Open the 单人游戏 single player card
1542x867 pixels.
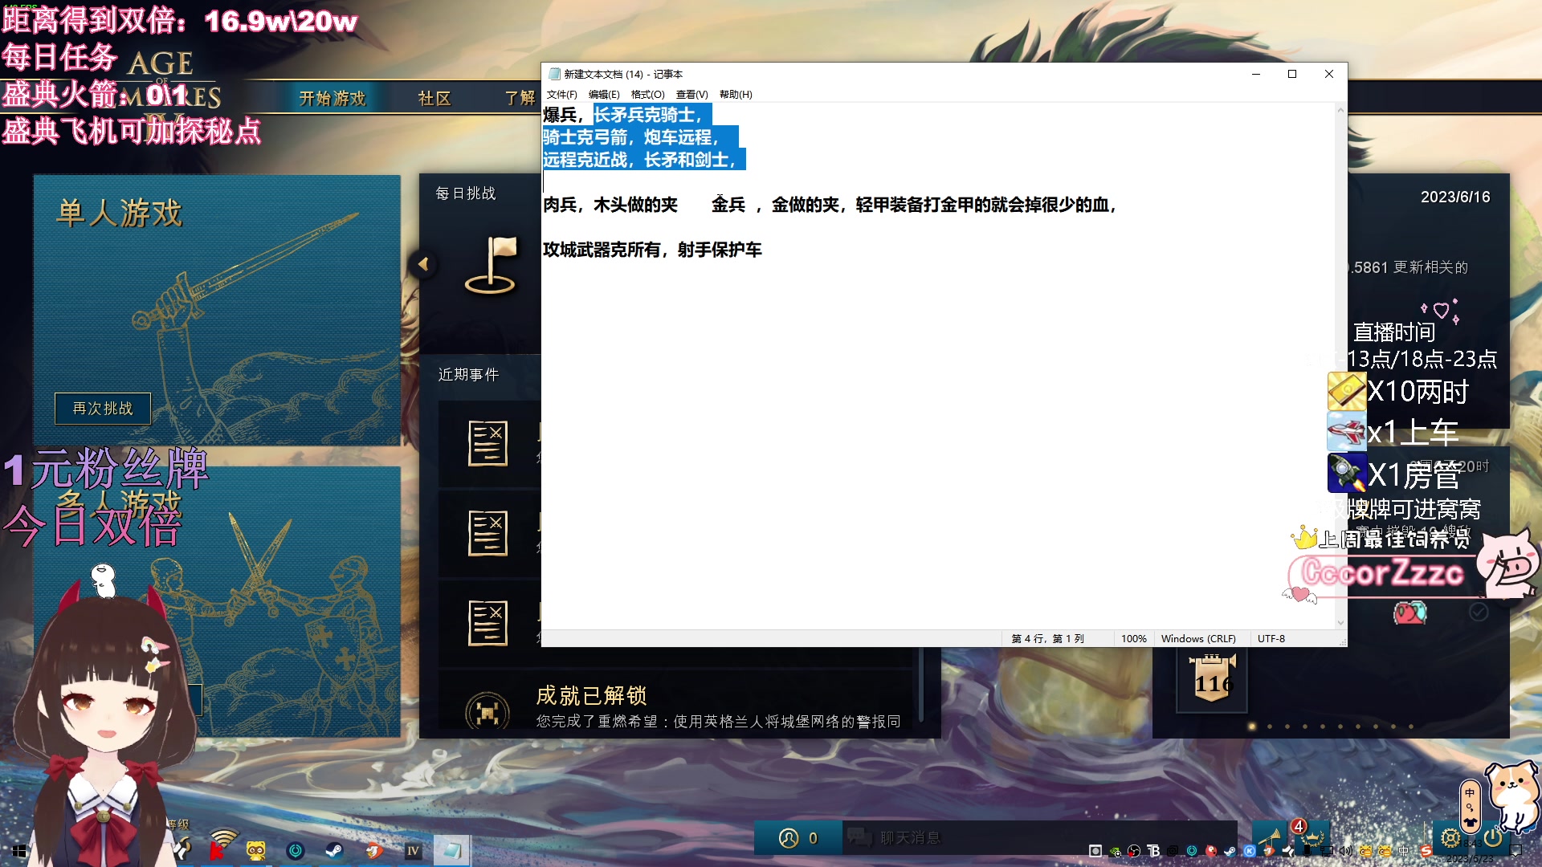217,310
